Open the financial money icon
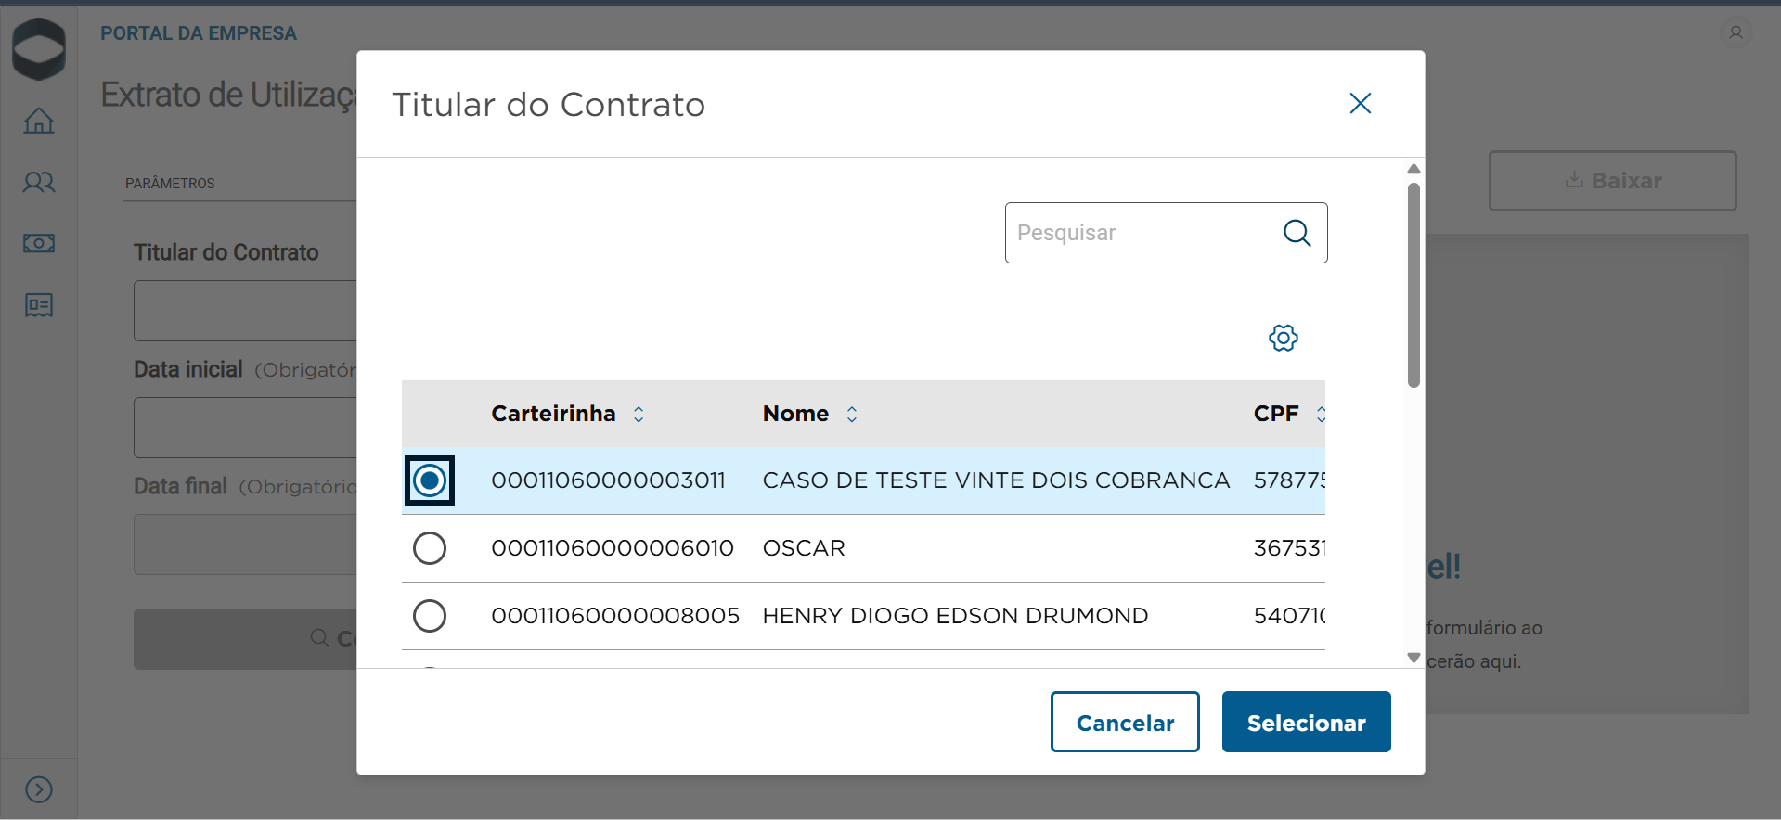 pos(39,243)
